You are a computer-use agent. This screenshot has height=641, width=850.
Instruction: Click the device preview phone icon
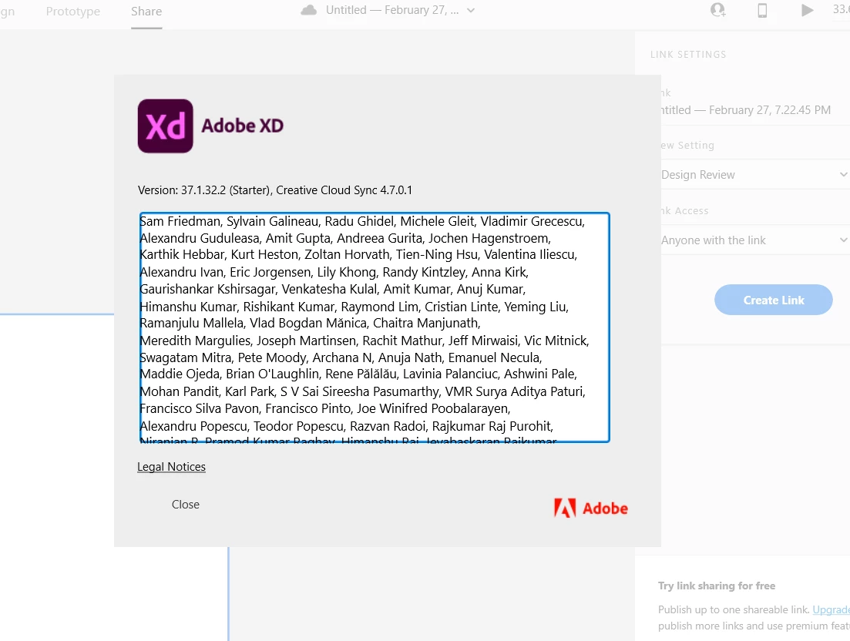point(762,10)
